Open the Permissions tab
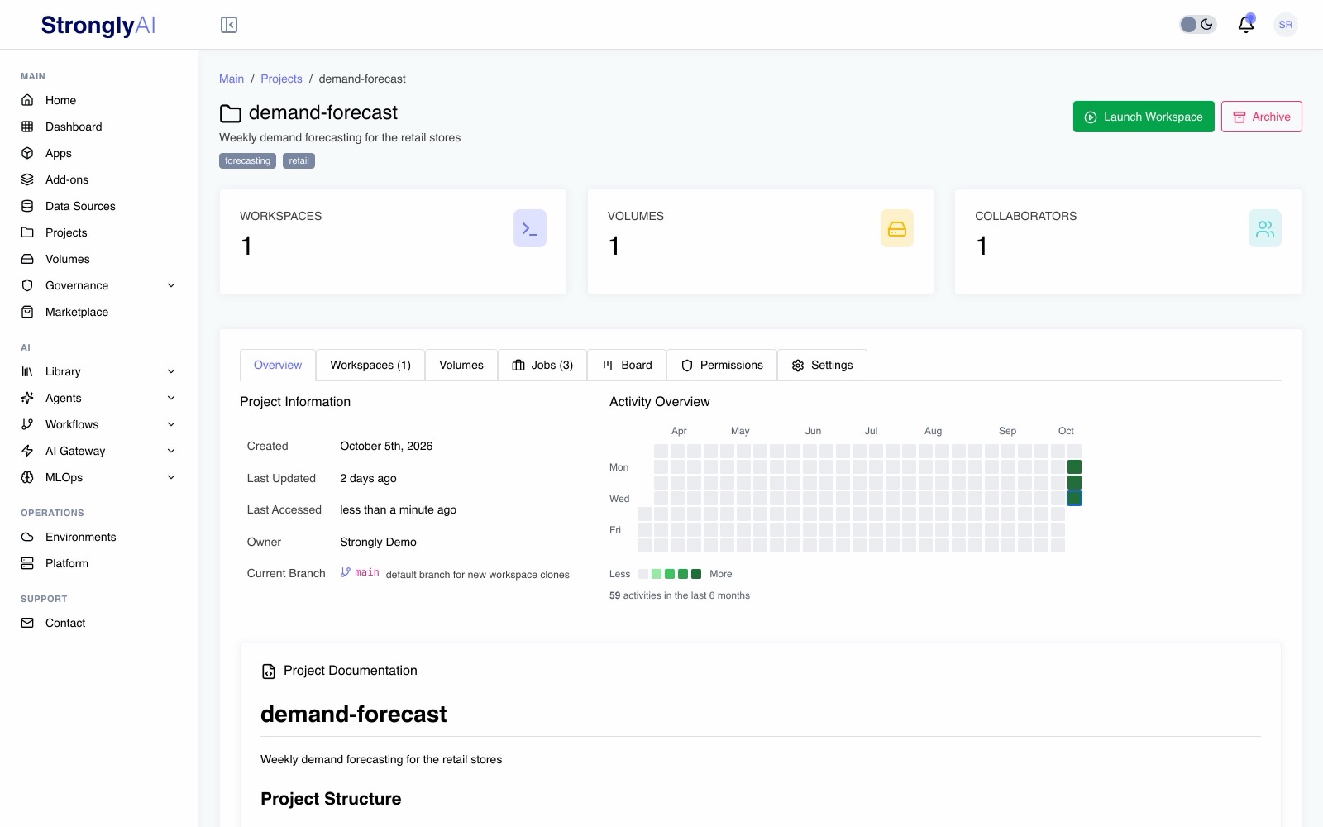 pos(722,365)
